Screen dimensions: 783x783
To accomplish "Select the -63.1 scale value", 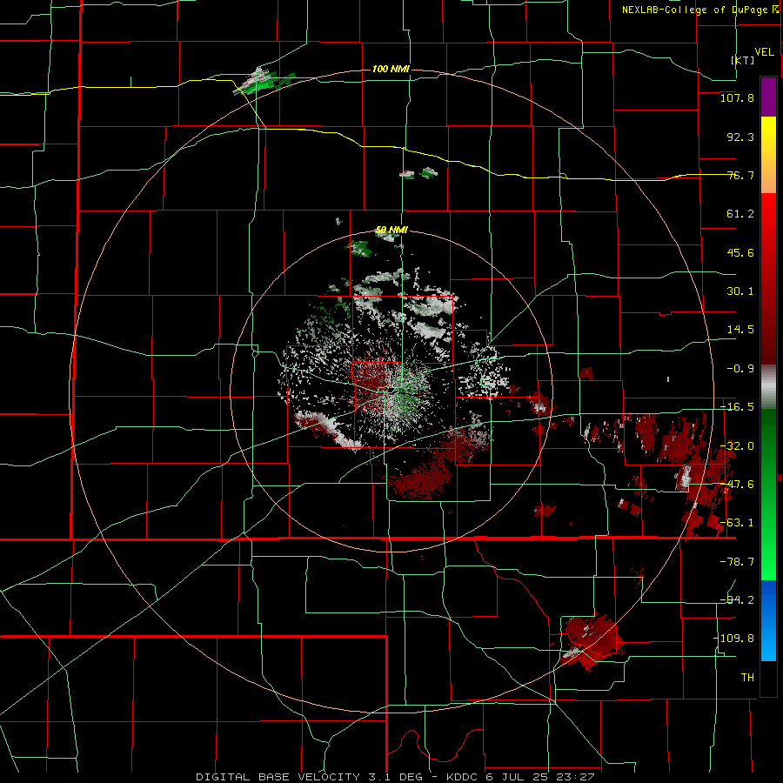I will click(737, 522).
